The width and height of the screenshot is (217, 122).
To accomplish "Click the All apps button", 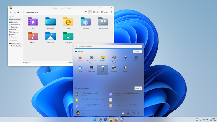I will click(x=138, y=52).
